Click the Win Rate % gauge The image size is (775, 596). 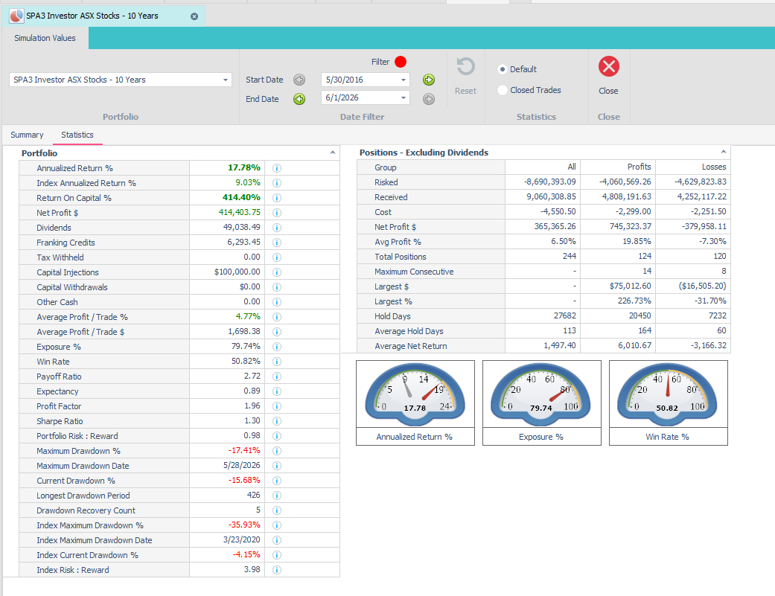669,394
